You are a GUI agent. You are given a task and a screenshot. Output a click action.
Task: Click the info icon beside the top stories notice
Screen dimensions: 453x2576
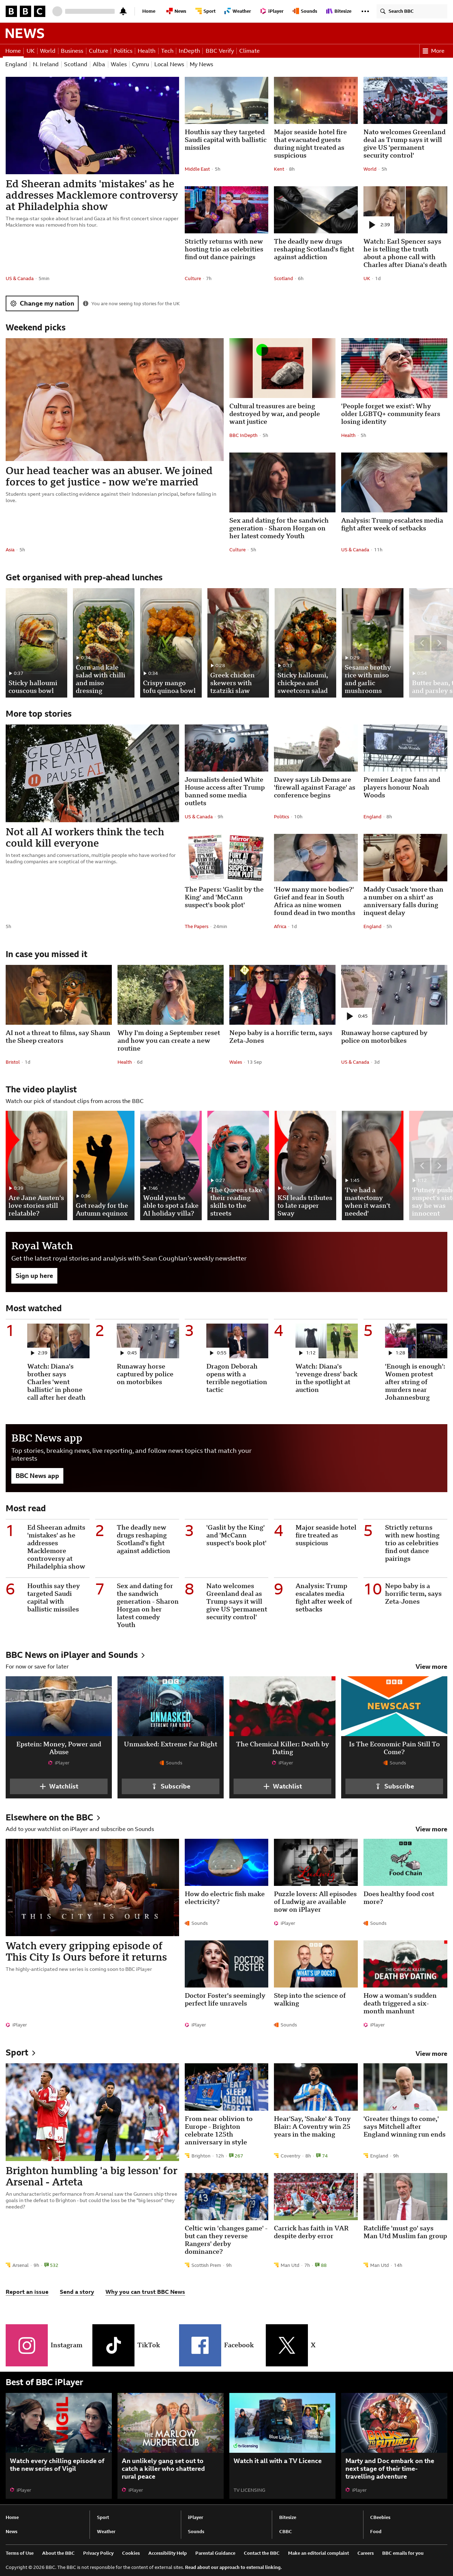[86, 303]
